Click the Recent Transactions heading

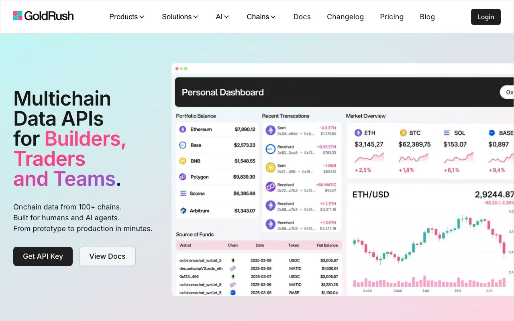286,116
